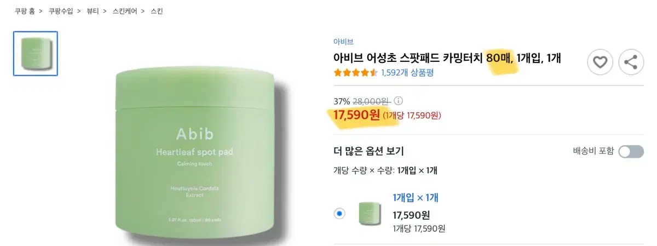Click the heart wishlist icon
Image resolution: width=657 pixels, height=246 pixels.
(x=600, y=62)
